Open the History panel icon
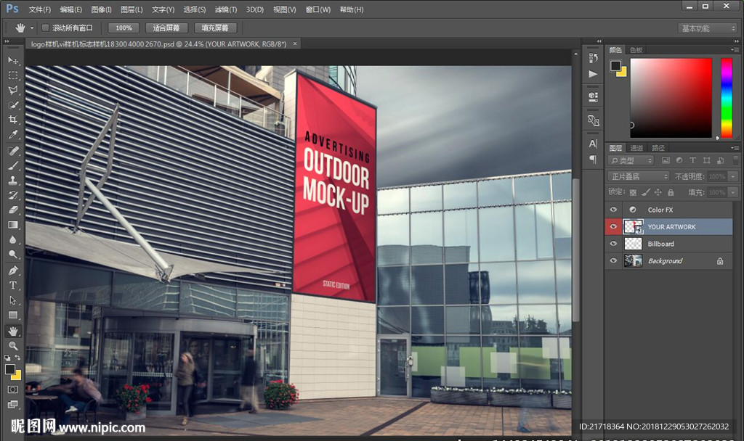The height and width of the screenshot is (441, 744). [x=593, y=58]
